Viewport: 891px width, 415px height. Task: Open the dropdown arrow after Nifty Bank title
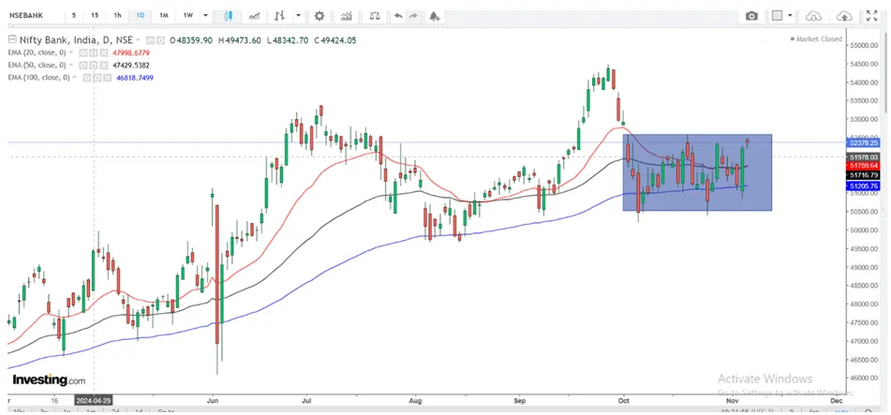(138, 39)
